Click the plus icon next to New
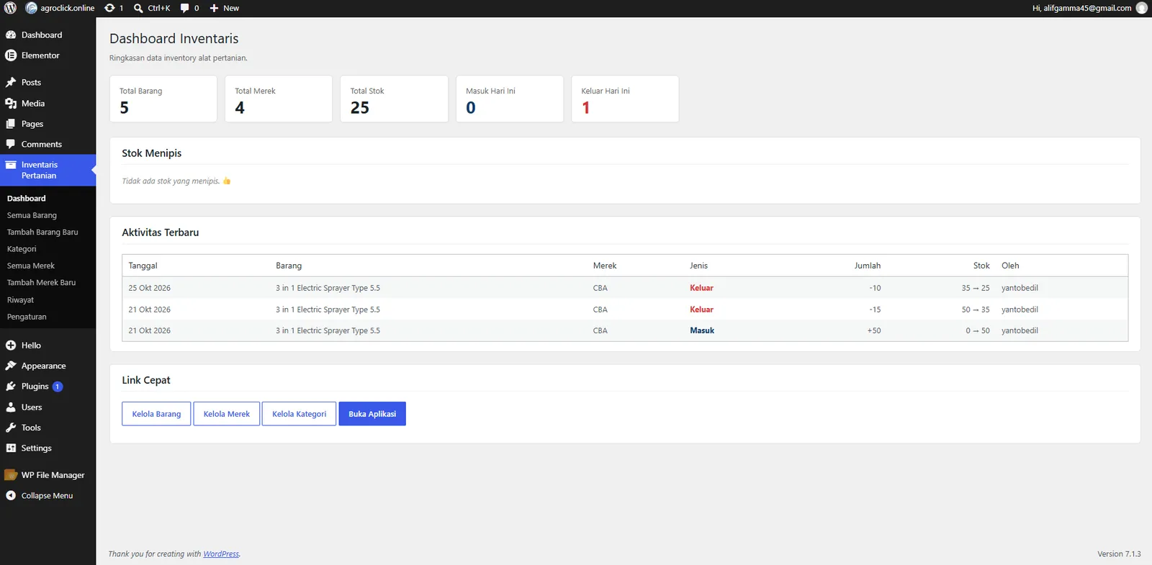This screenshot has height=565, width=1152. click(214, 8)
